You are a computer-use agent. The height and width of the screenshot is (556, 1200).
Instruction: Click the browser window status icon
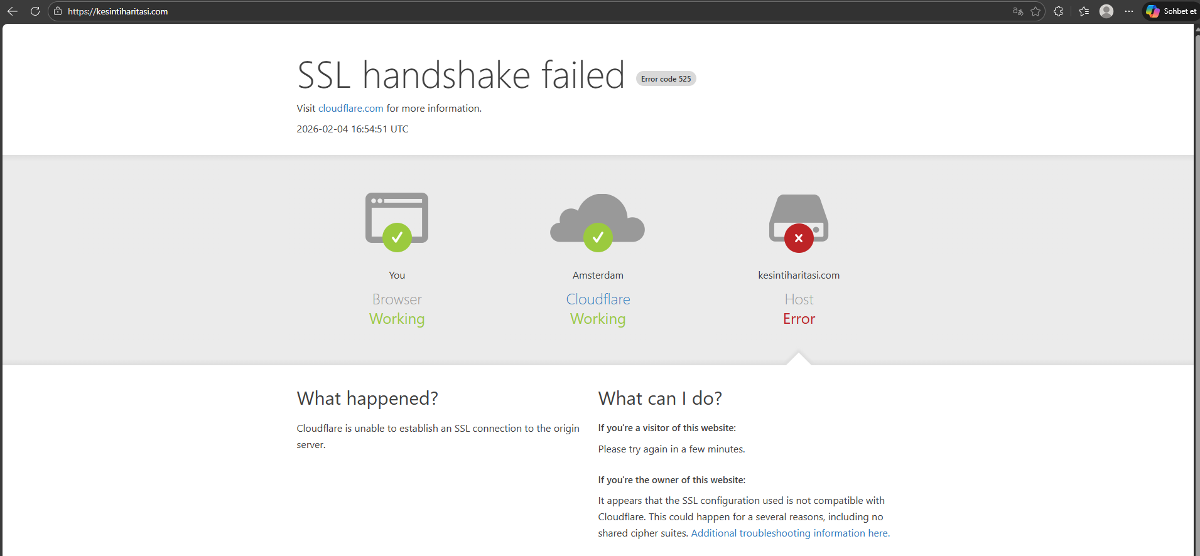tap(397, 222)
